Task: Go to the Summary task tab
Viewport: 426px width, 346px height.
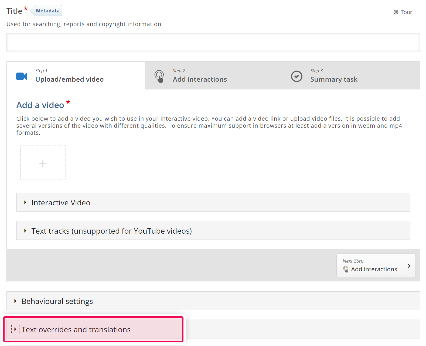Action: point(351,76)
